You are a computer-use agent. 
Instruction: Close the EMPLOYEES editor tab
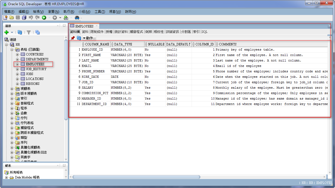(x=97, y=26)
